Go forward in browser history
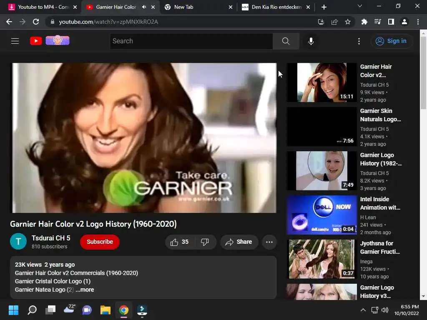This screenshot has height=320, width=427. point(23,22)
